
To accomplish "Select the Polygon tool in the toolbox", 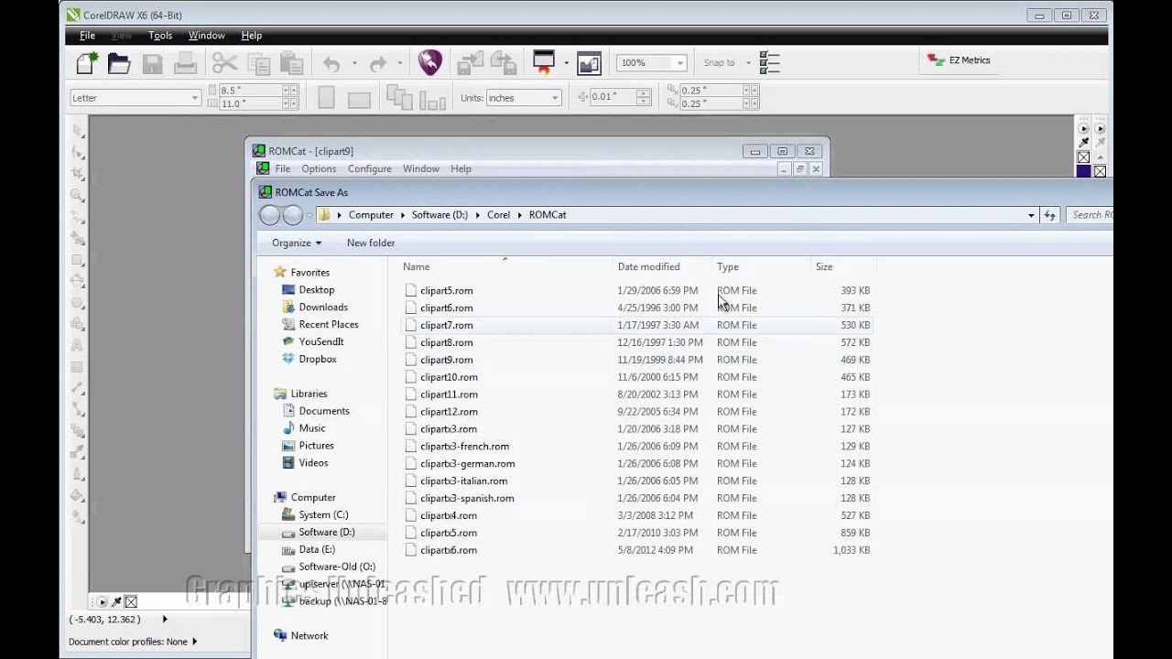I will [x=78, y=303].
